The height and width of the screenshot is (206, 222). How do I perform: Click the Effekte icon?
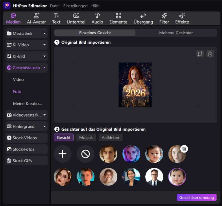coord(182,16)
